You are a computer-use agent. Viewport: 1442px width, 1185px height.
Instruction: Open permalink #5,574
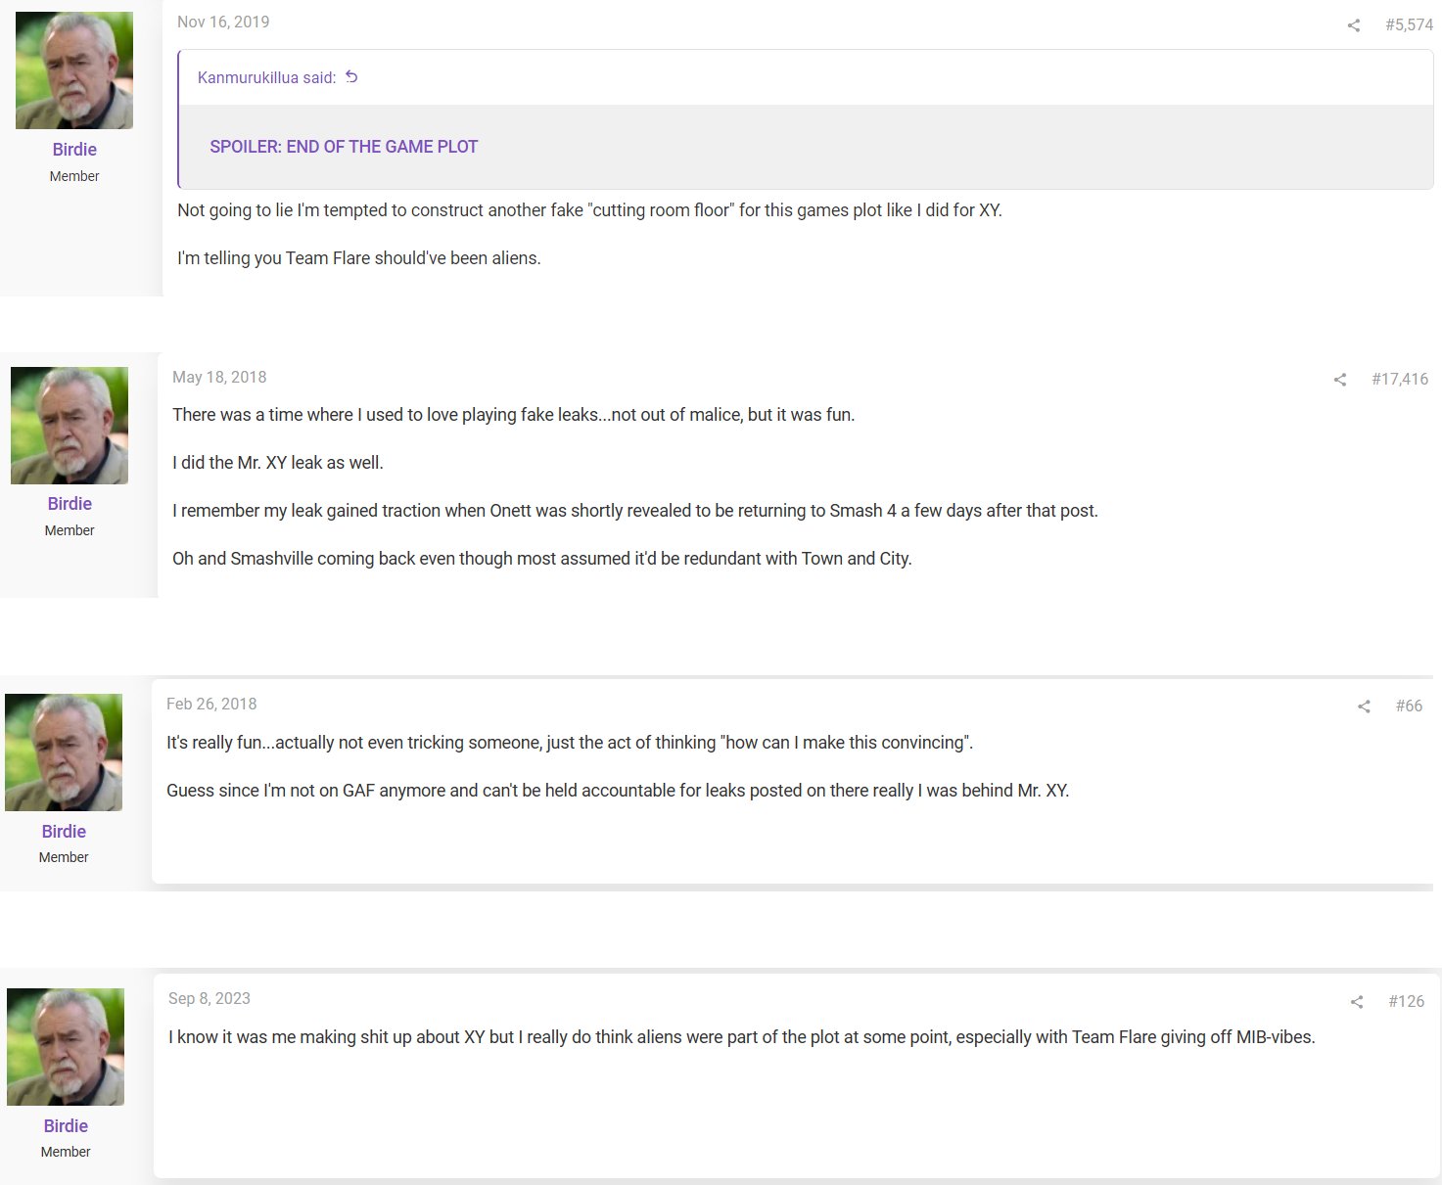click(x=1409, y=24)
